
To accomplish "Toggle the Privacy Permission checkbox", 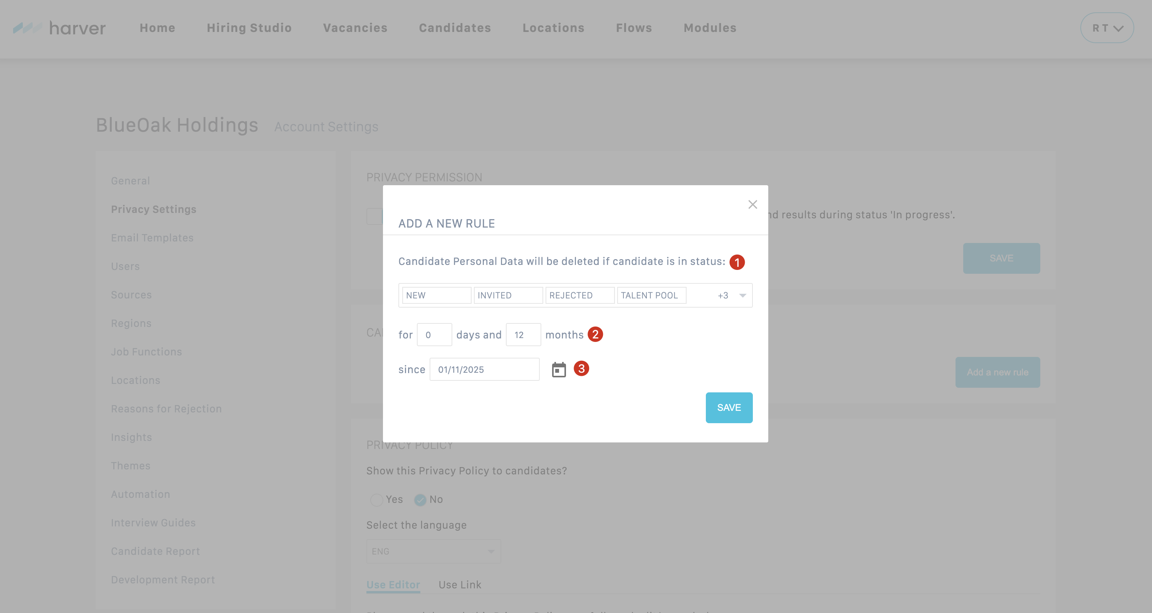I will (374, 216).
